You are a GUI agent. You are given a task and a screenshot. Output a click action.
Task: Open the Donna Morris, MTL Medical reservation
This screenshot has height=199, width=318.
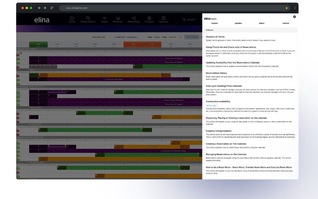pyautogui.click(x=53, y=147)
